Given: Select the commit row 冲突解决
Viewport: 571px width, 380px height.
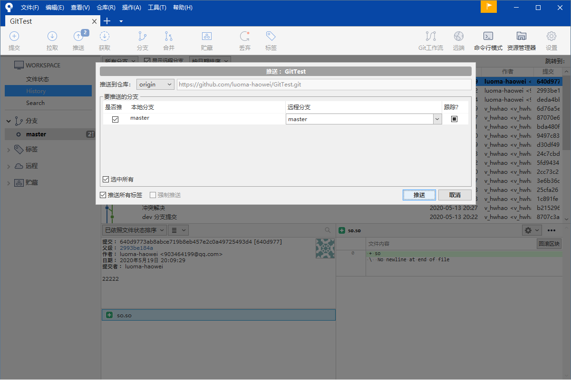Looking at the screenshot, I should 333,208.
